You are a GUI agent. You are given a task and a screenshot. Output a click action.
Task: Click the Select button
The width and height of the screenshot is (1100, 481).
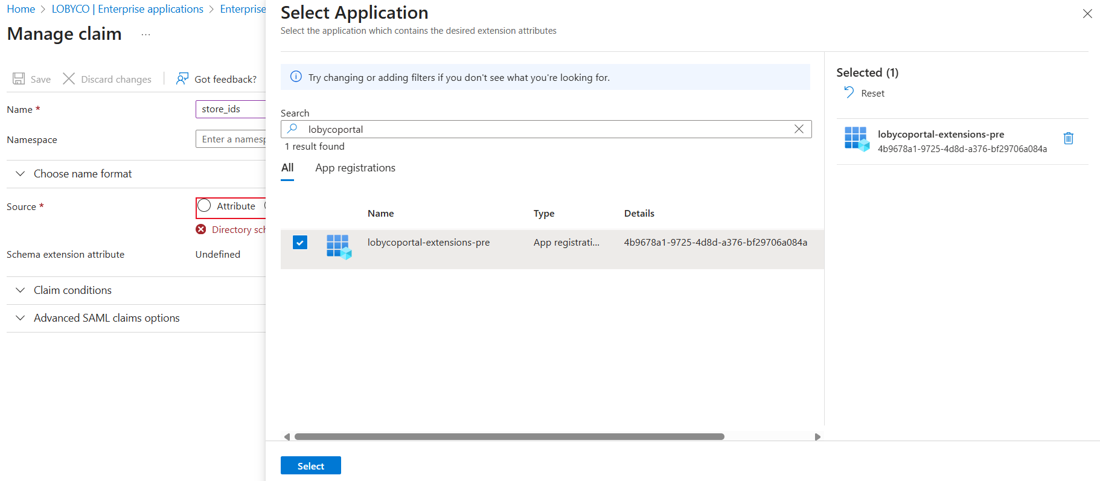[x=311, y=465]
